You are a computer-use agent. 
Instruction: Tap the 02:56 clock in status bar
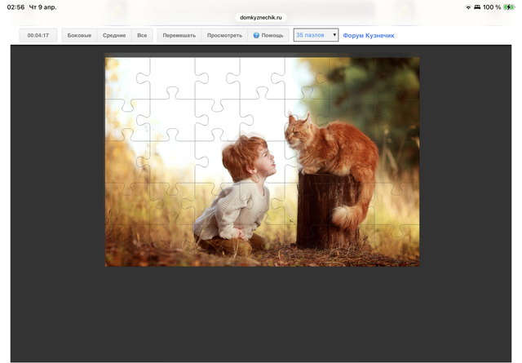tap(15, 7)
